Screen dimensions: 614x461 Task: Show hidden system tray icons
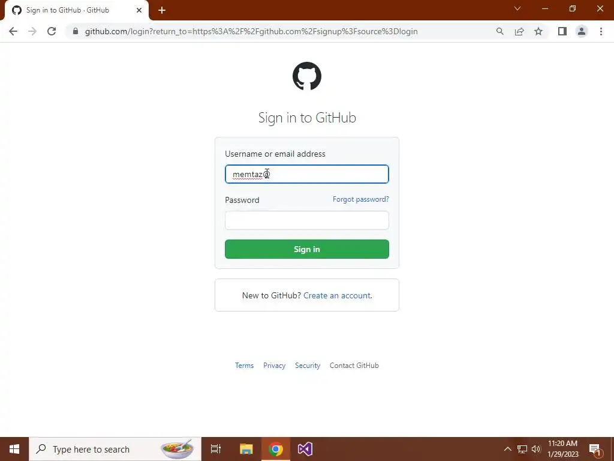(x=507, y=449)
